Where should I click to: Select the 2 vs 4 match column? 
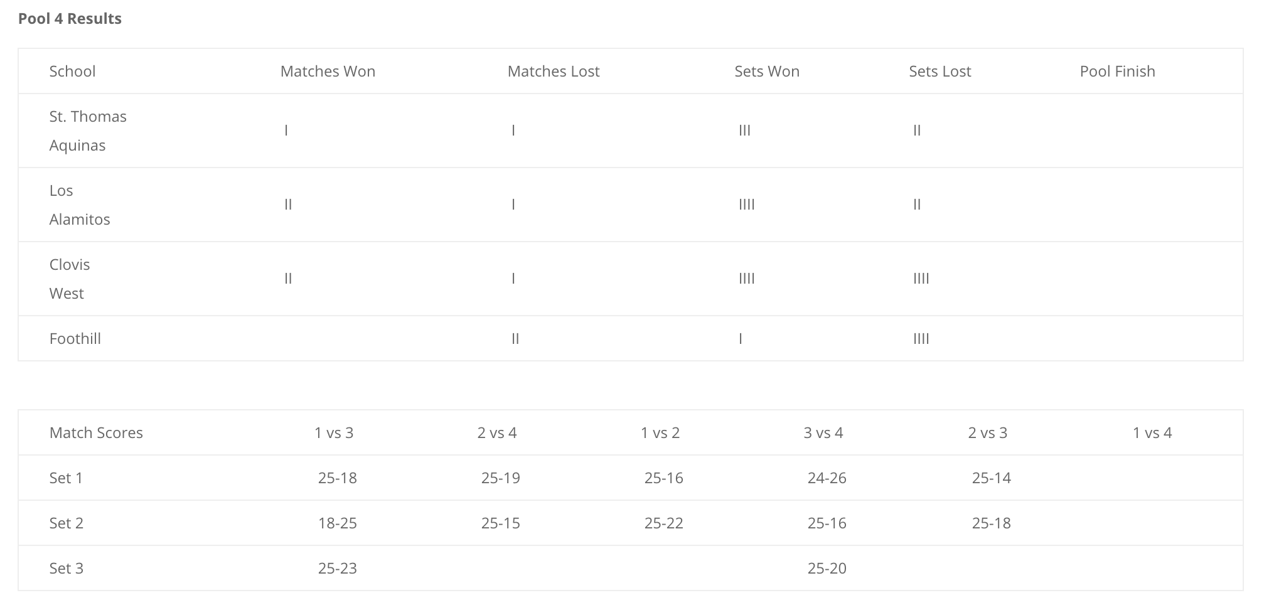pos(497,432)
